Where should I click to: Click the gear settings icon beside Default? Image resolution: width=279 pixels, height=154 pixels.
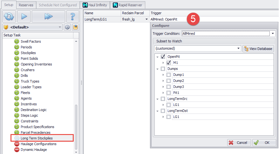(67, 27)
